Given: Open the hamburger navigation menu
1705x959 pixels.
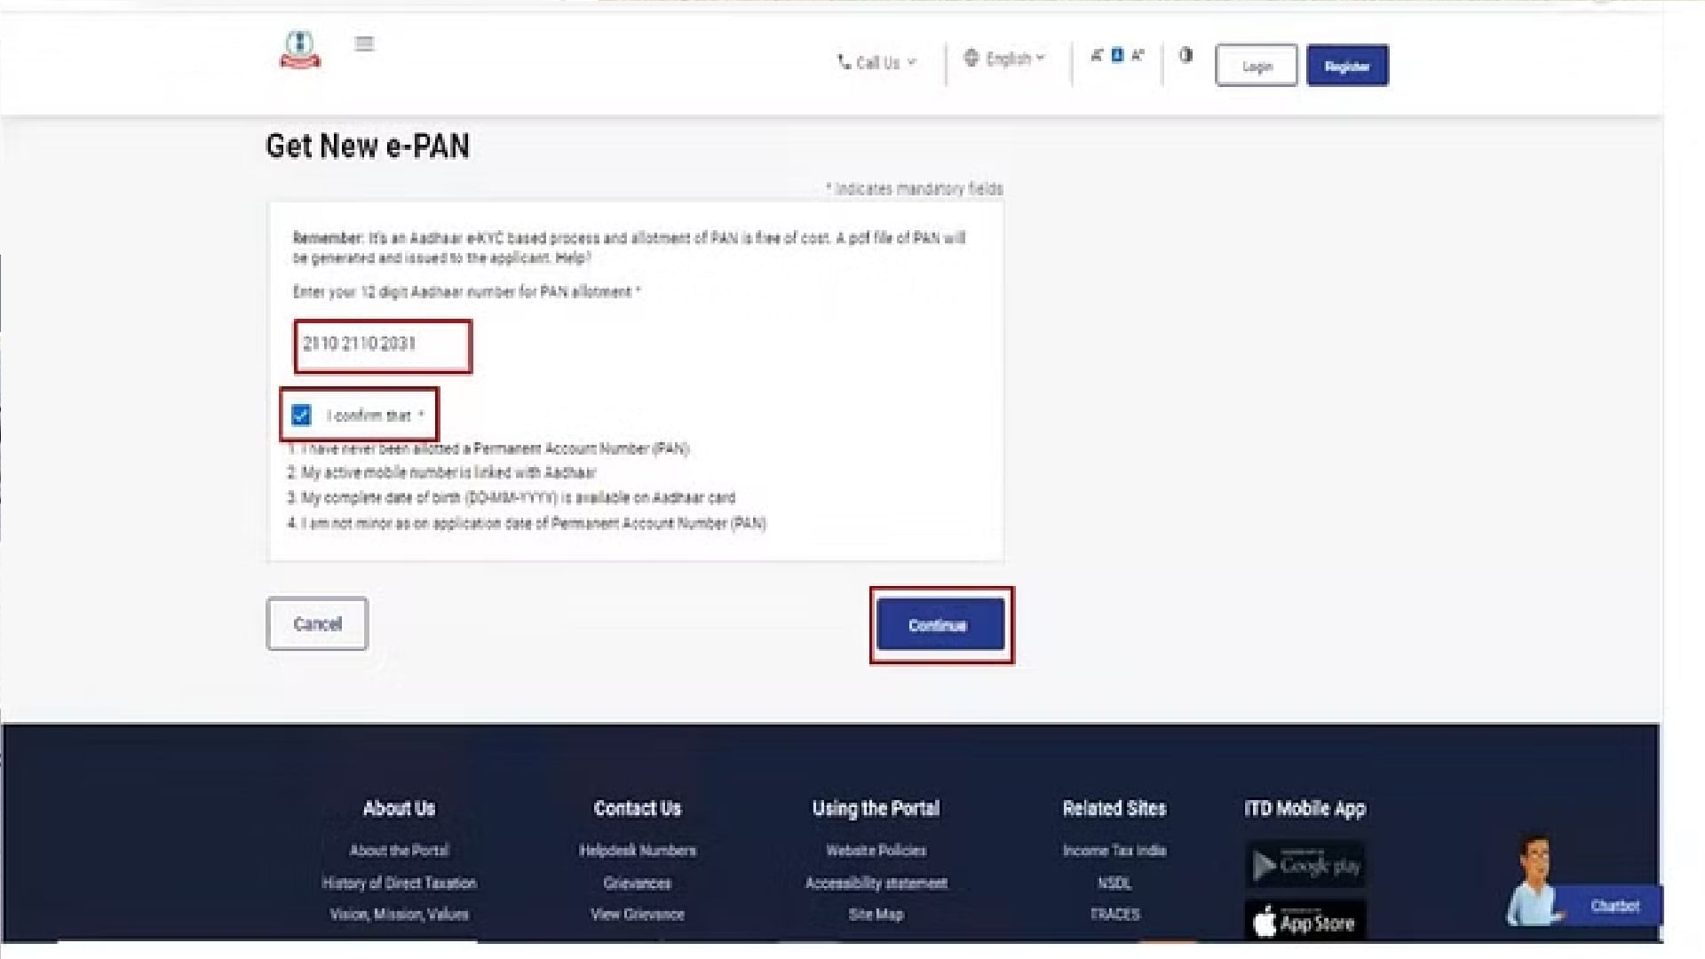Looking at the screenshot, I should pyautogui.click(x=363, y=44).
